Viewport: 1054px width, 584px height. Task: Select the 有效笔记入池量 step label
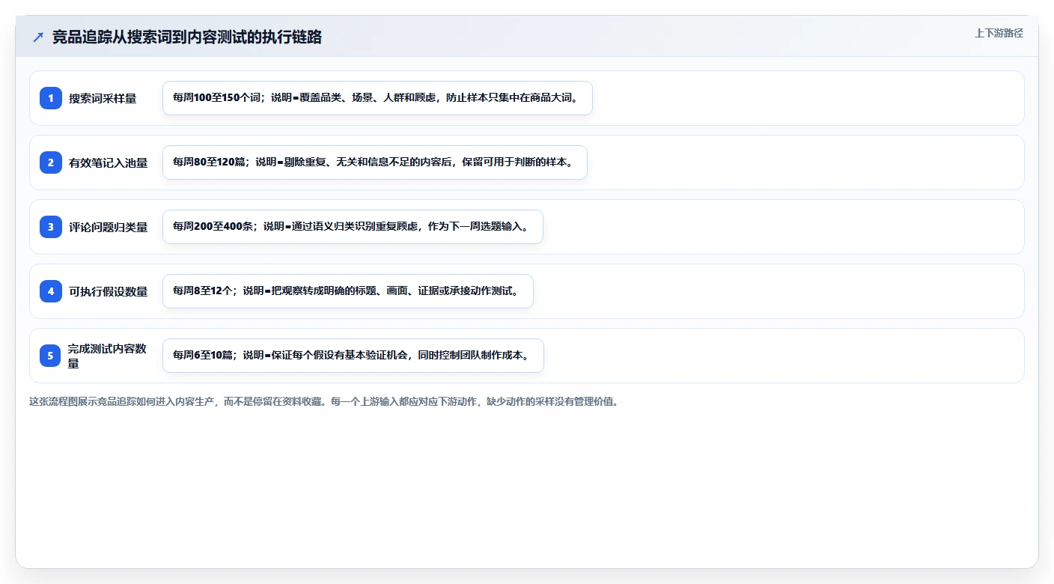click(109, 162)
